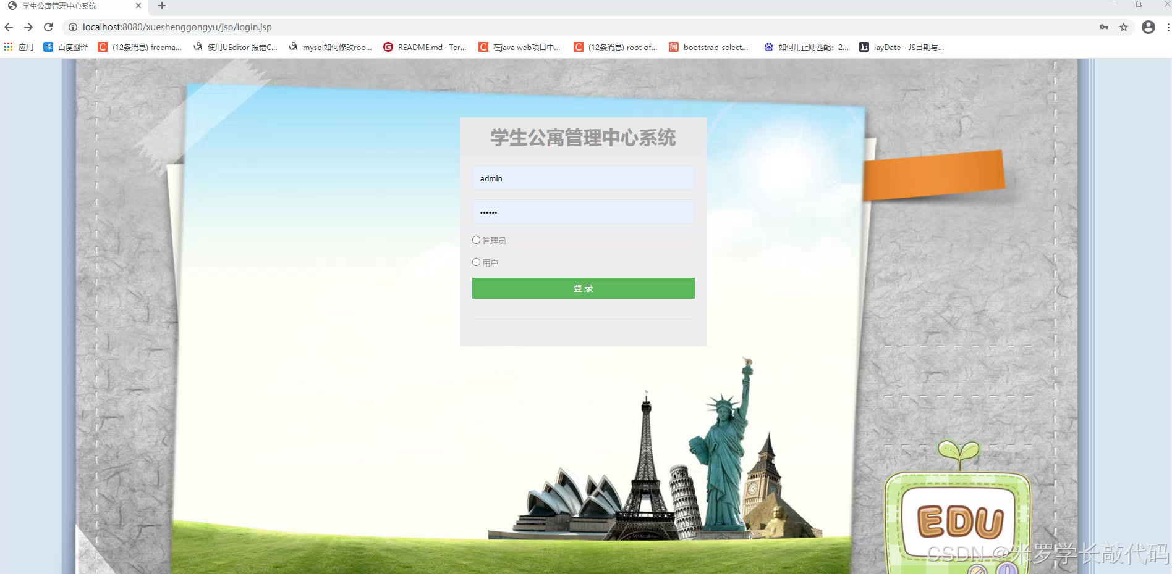Click the username field showing admin
Image resolution: width=1172 pixels, height=574 pixels.
(x=583, y=178)
